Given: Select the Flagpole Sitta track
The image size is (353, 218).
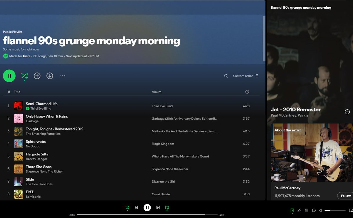Looking at the screenshot, I should coord(37,154).
